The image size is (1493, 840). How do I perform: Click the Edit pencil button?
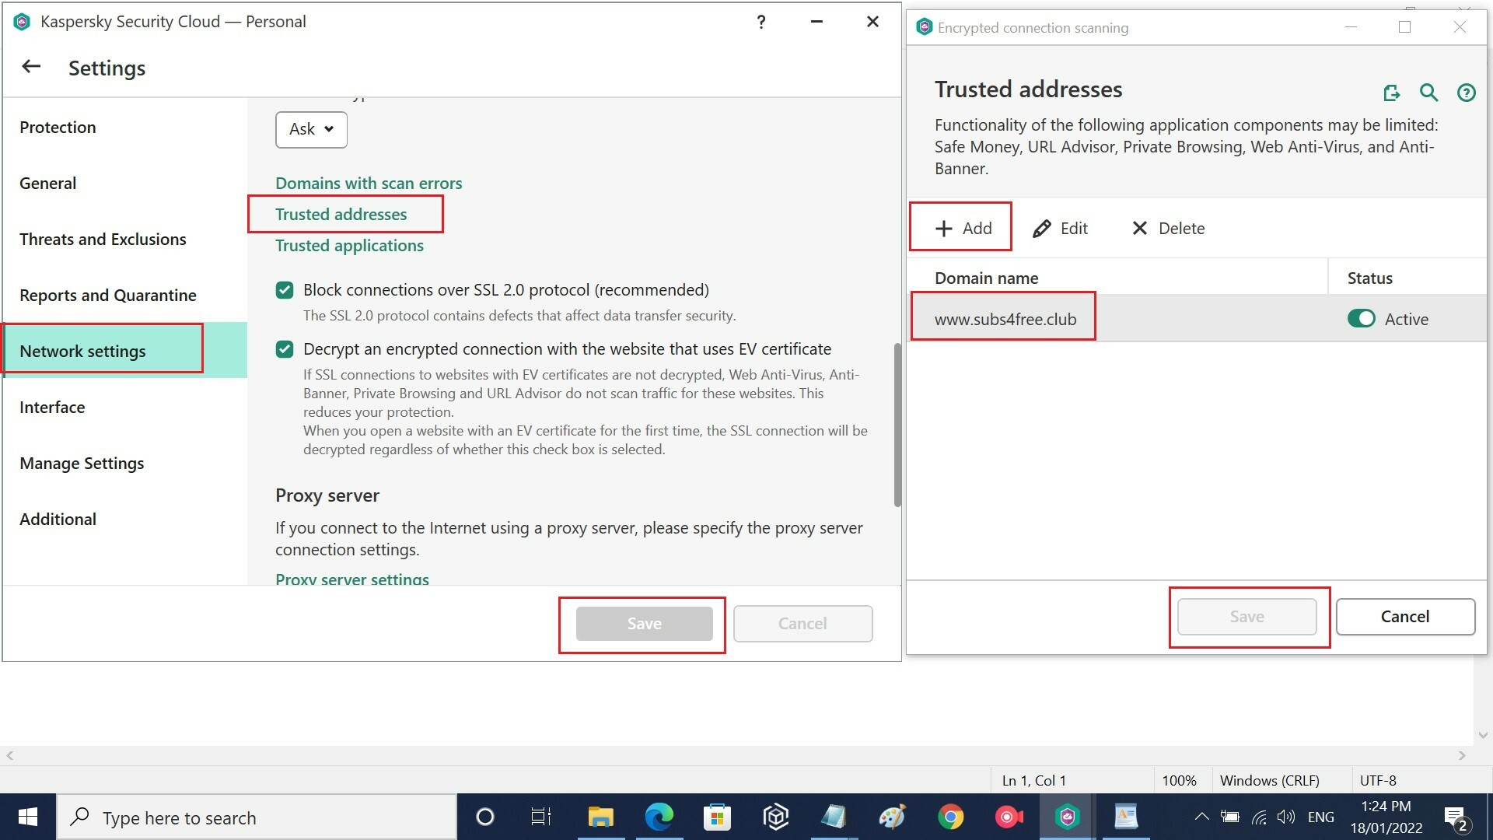click(1060, 228)
